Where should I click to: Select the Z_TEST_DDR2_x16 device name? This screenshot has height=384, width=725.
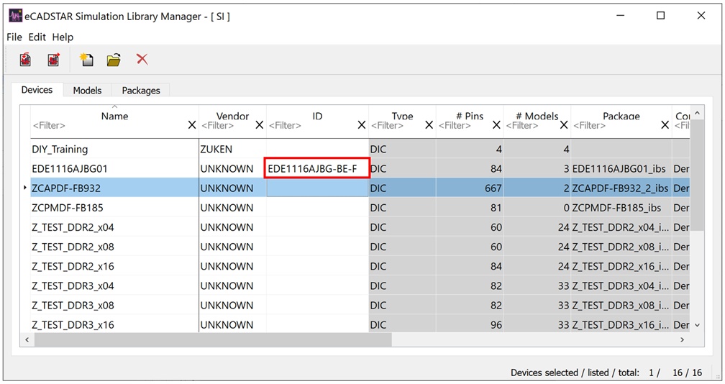point(73,265)
